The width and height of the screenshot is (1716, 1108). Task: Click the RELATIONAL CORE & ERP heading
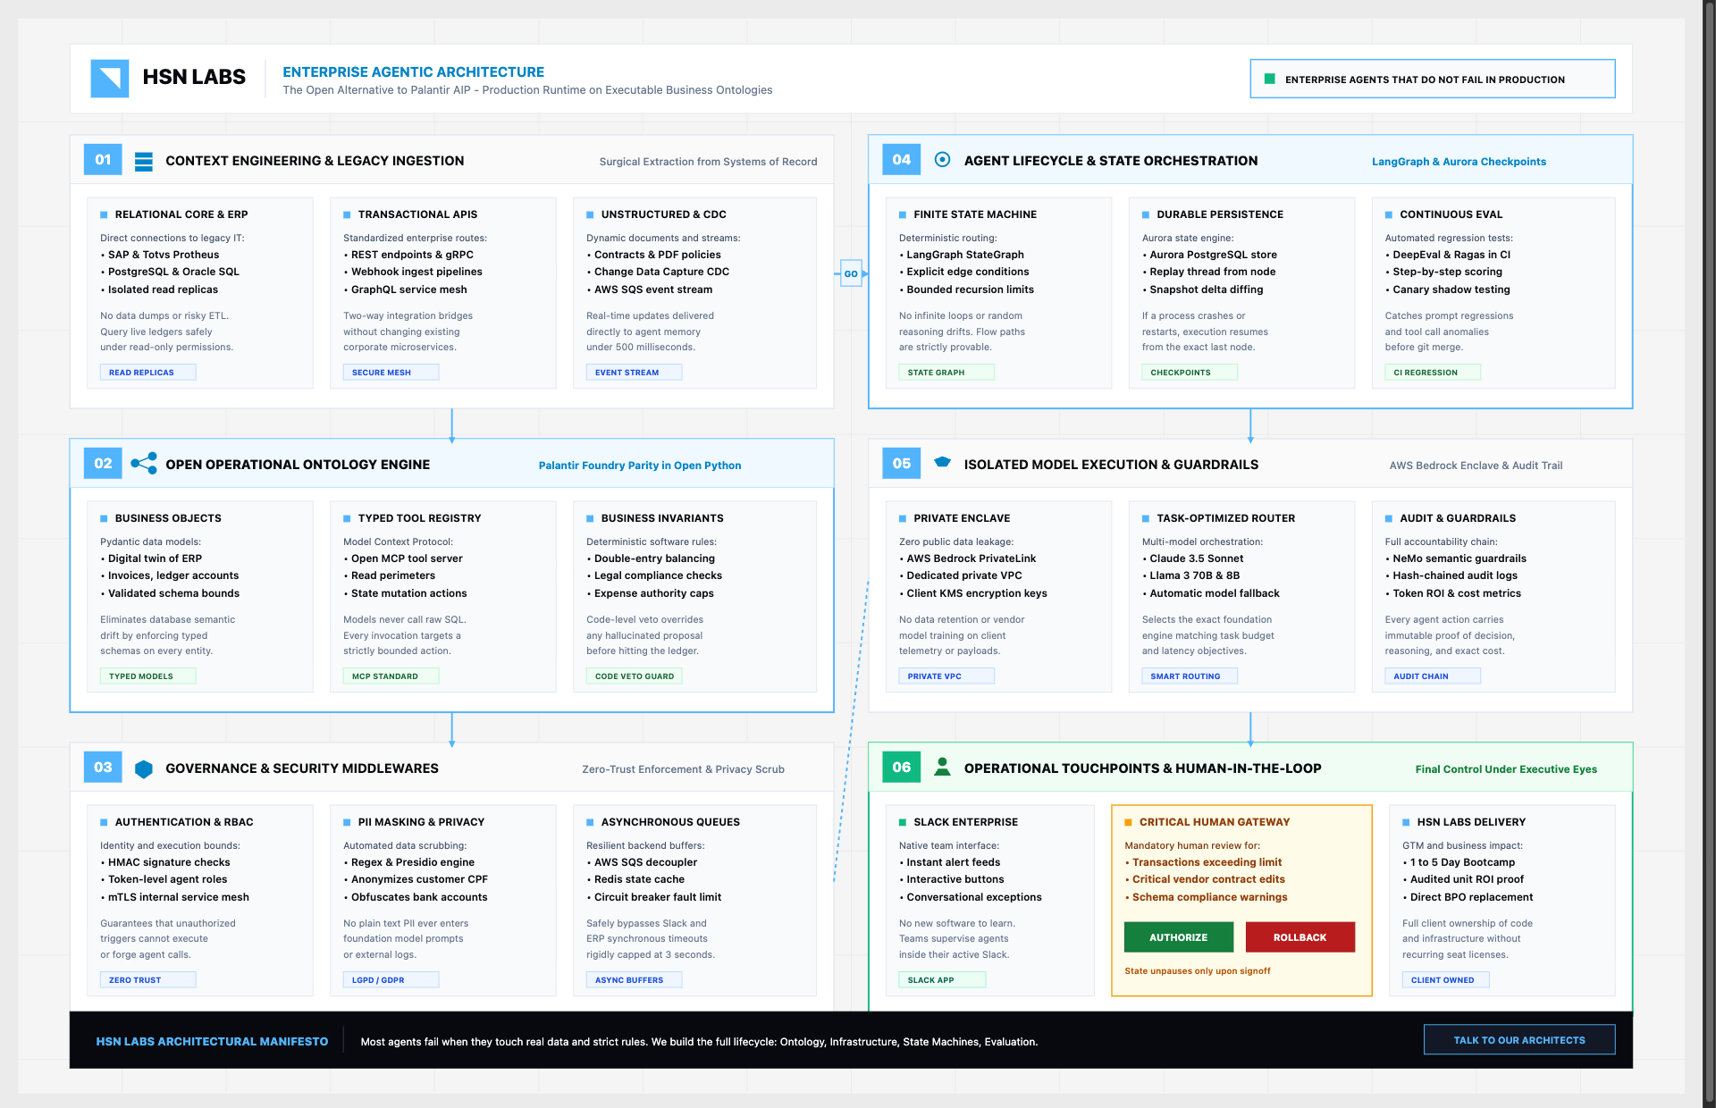coord(181,214)
